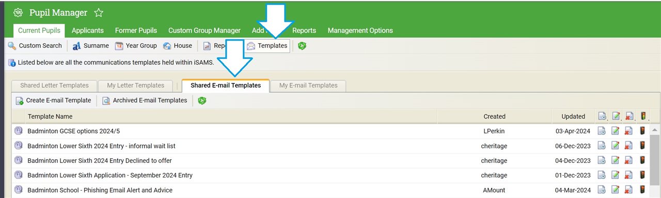Open the Management Options menu
This screenshot has width=661, height=198.
pyautogui.click(x=360, y=30)
